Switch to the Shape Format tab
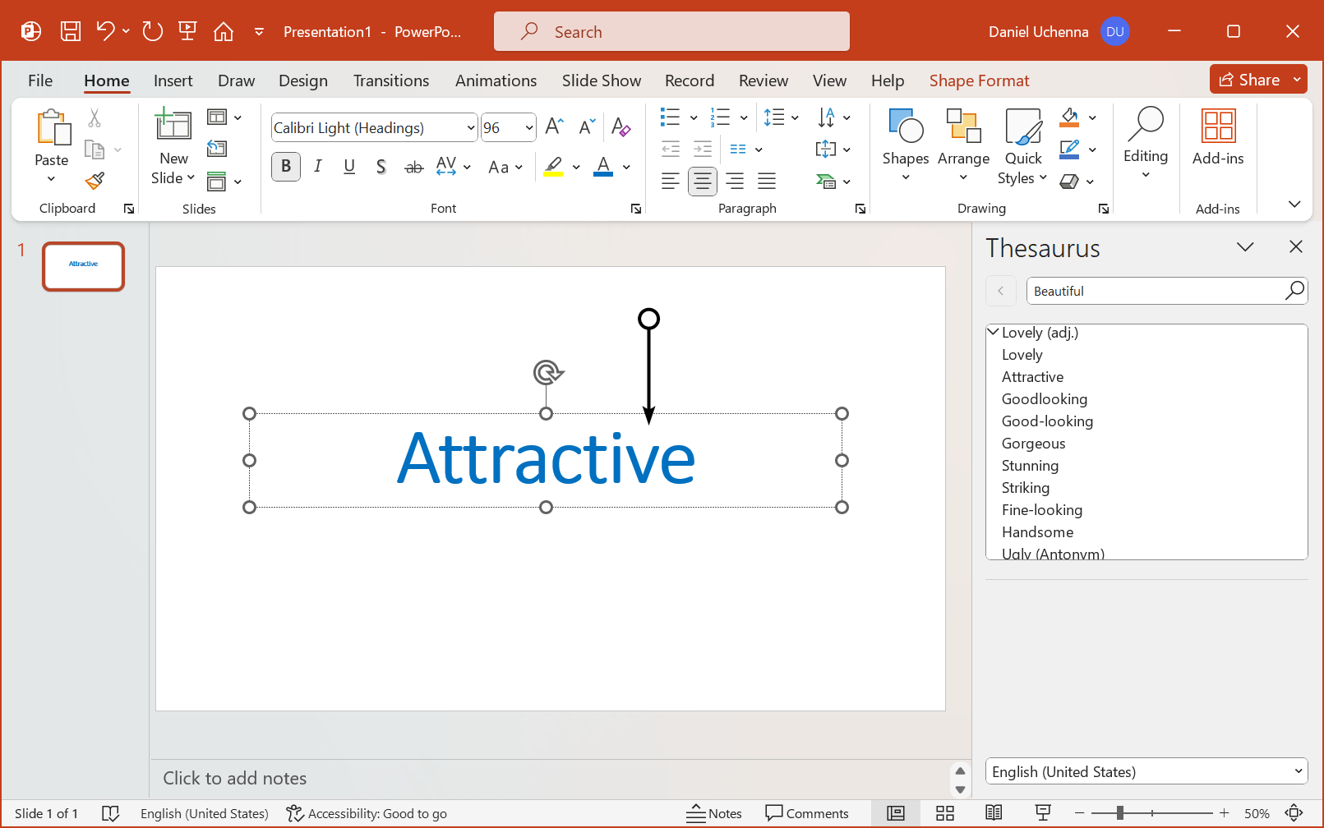 click(x=979, y=80)
